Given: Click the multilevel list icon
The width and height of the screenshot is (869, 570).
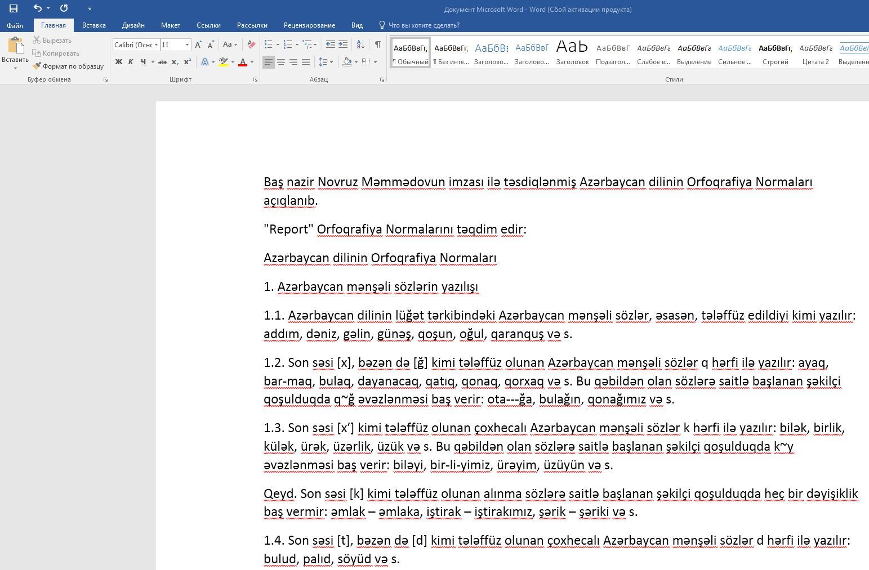Looking at the screenshot, I should pyautogui.click(x=307, y=44).
